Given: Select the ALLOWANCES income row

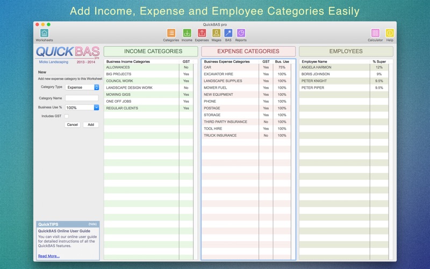Looking at the screenshot, I should 148,67.
